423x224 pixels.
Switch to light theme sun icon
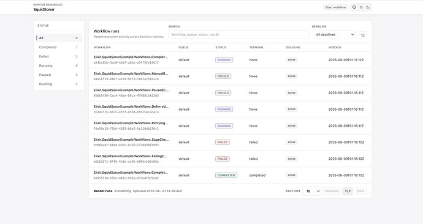(361, 7)
